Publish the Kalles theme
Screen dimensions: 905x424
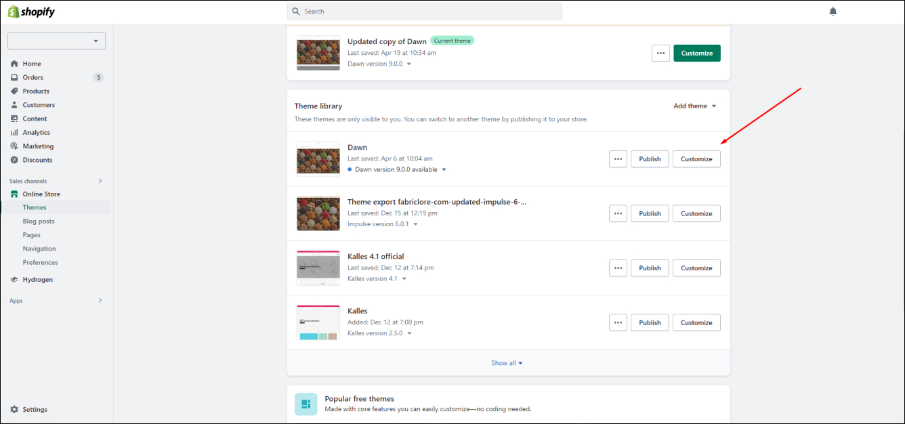pos(650,322)
